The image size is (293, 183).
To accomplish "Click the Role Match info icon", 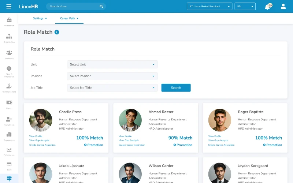I will tap(57, 32).
